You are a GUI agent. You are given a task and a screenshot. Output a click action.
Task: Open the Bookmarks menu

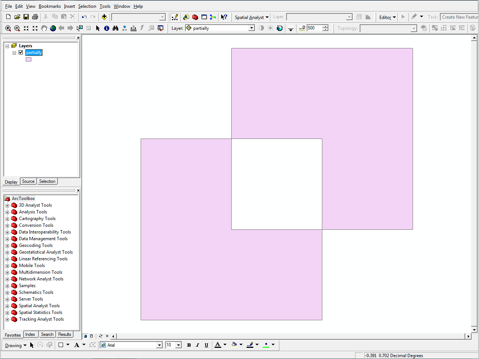tap(50, 6)
